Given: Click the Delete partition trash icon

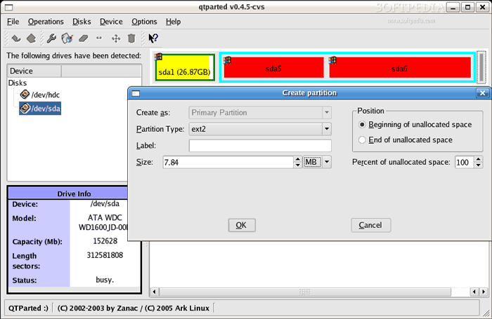Looking at the screenshot, I should tap(131, 39).
